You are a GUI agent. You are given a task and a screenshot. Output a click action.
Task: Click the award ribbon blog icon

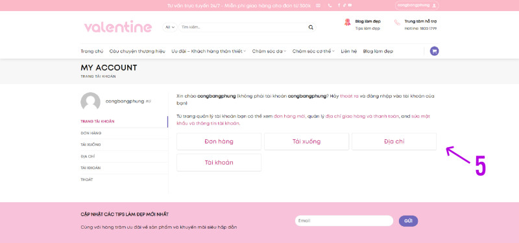pyautogui.click(x=347, y=23)
